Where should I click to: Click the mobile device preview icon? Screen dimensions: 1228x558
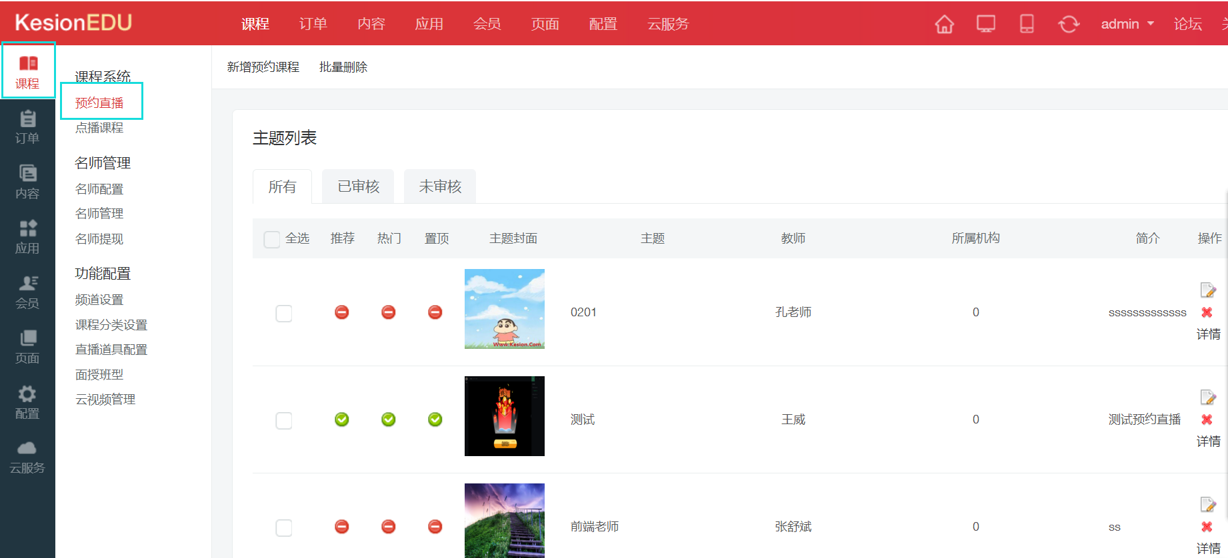1027,25
